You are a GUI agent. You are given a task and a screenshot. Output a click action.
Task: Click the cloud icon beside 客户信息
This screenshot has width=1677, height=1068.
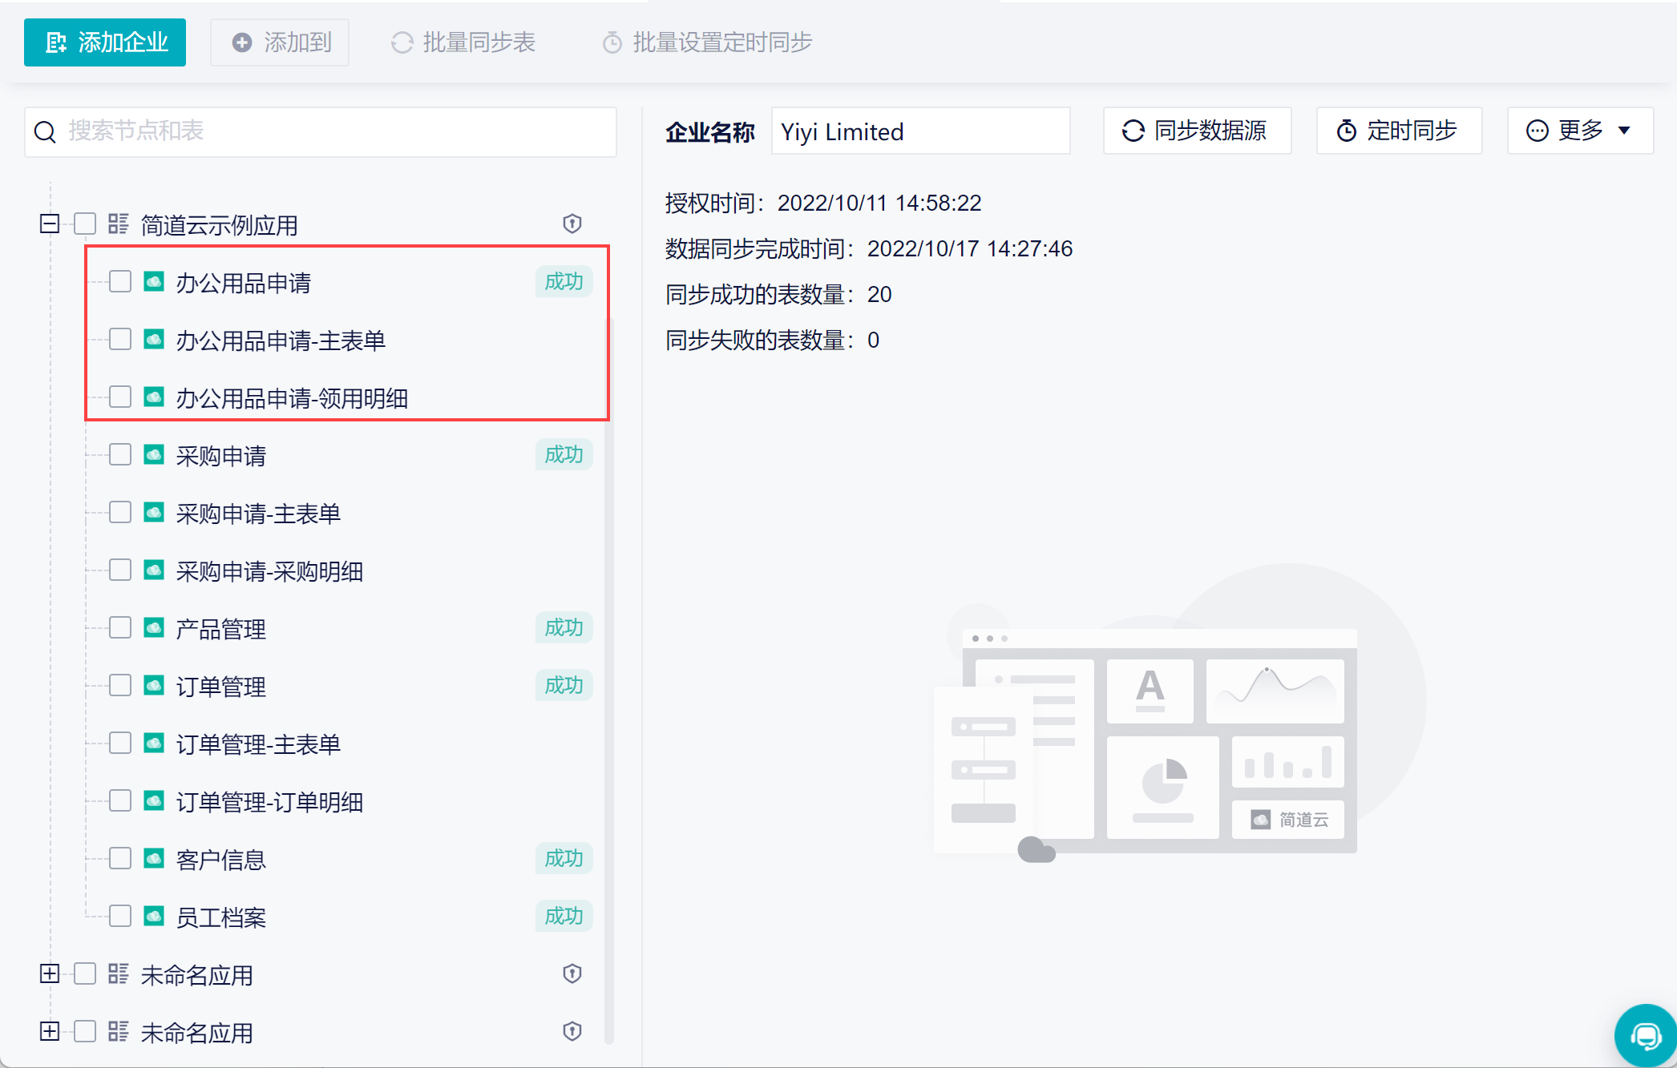click(154, 858)
